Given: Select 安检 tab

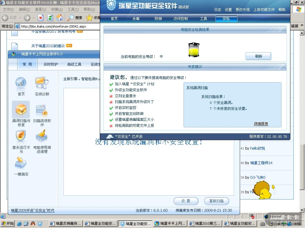Looking at the screenshot, I should click(x=226, y=19).
